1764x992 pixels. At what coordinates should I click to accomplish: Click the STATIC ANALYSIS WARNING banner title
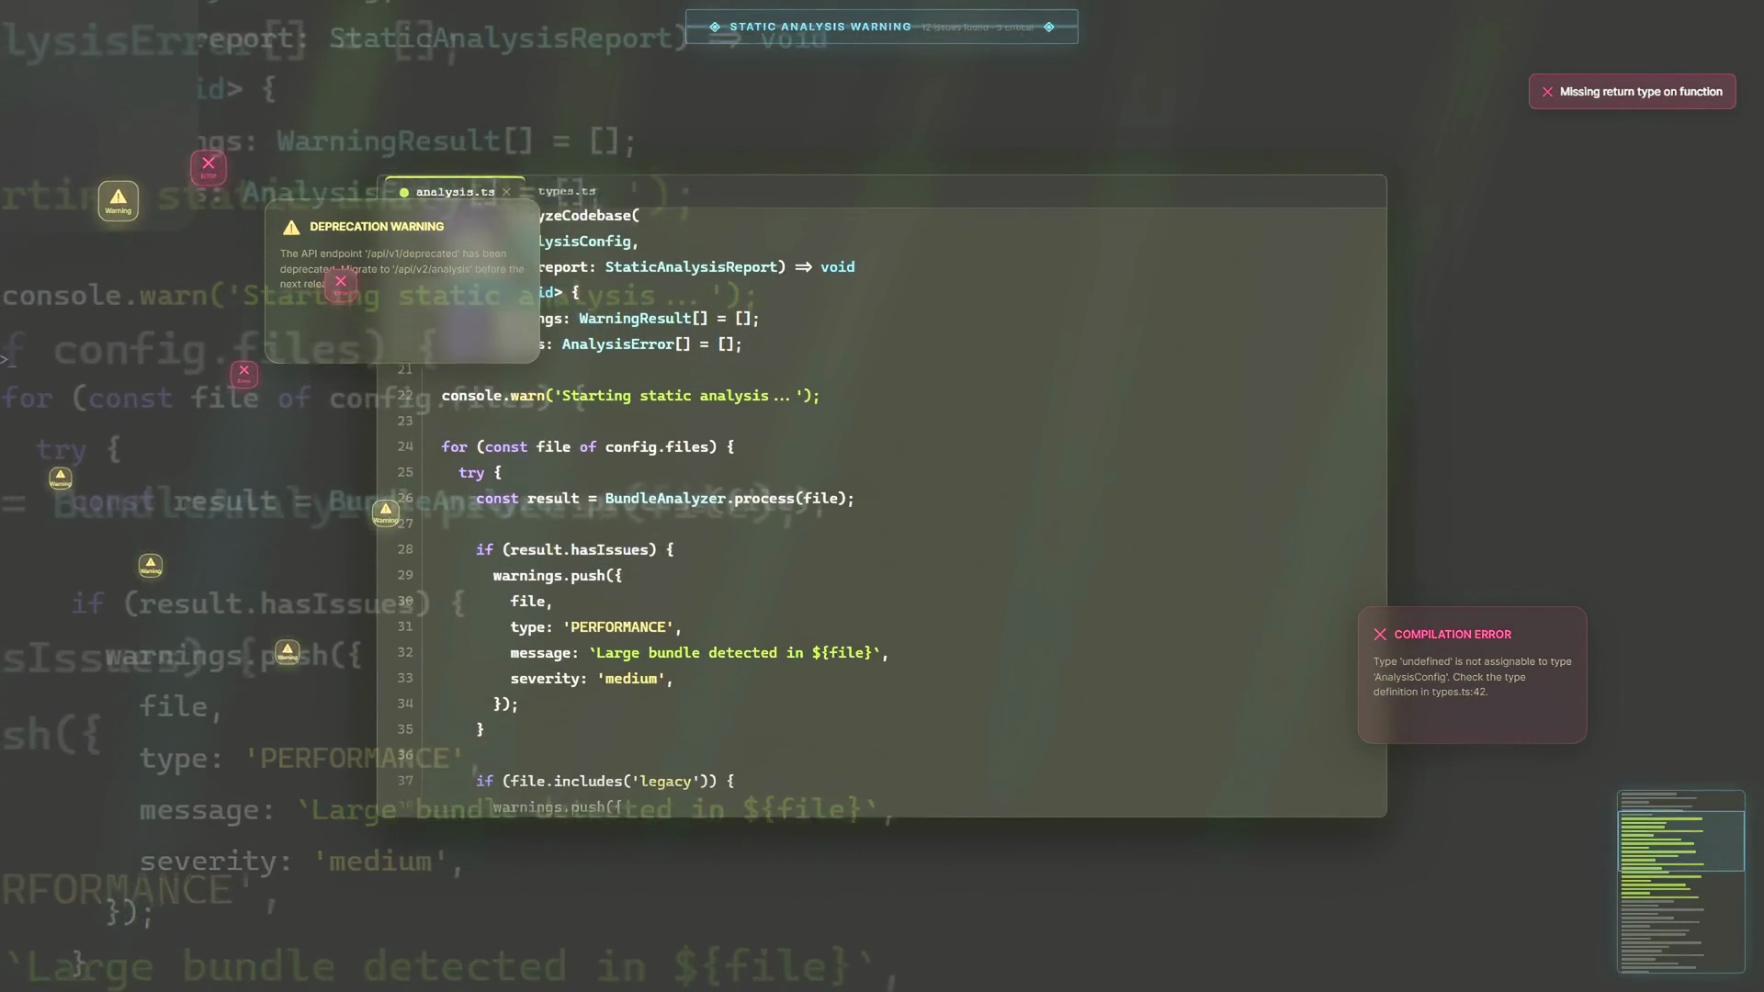820,27
